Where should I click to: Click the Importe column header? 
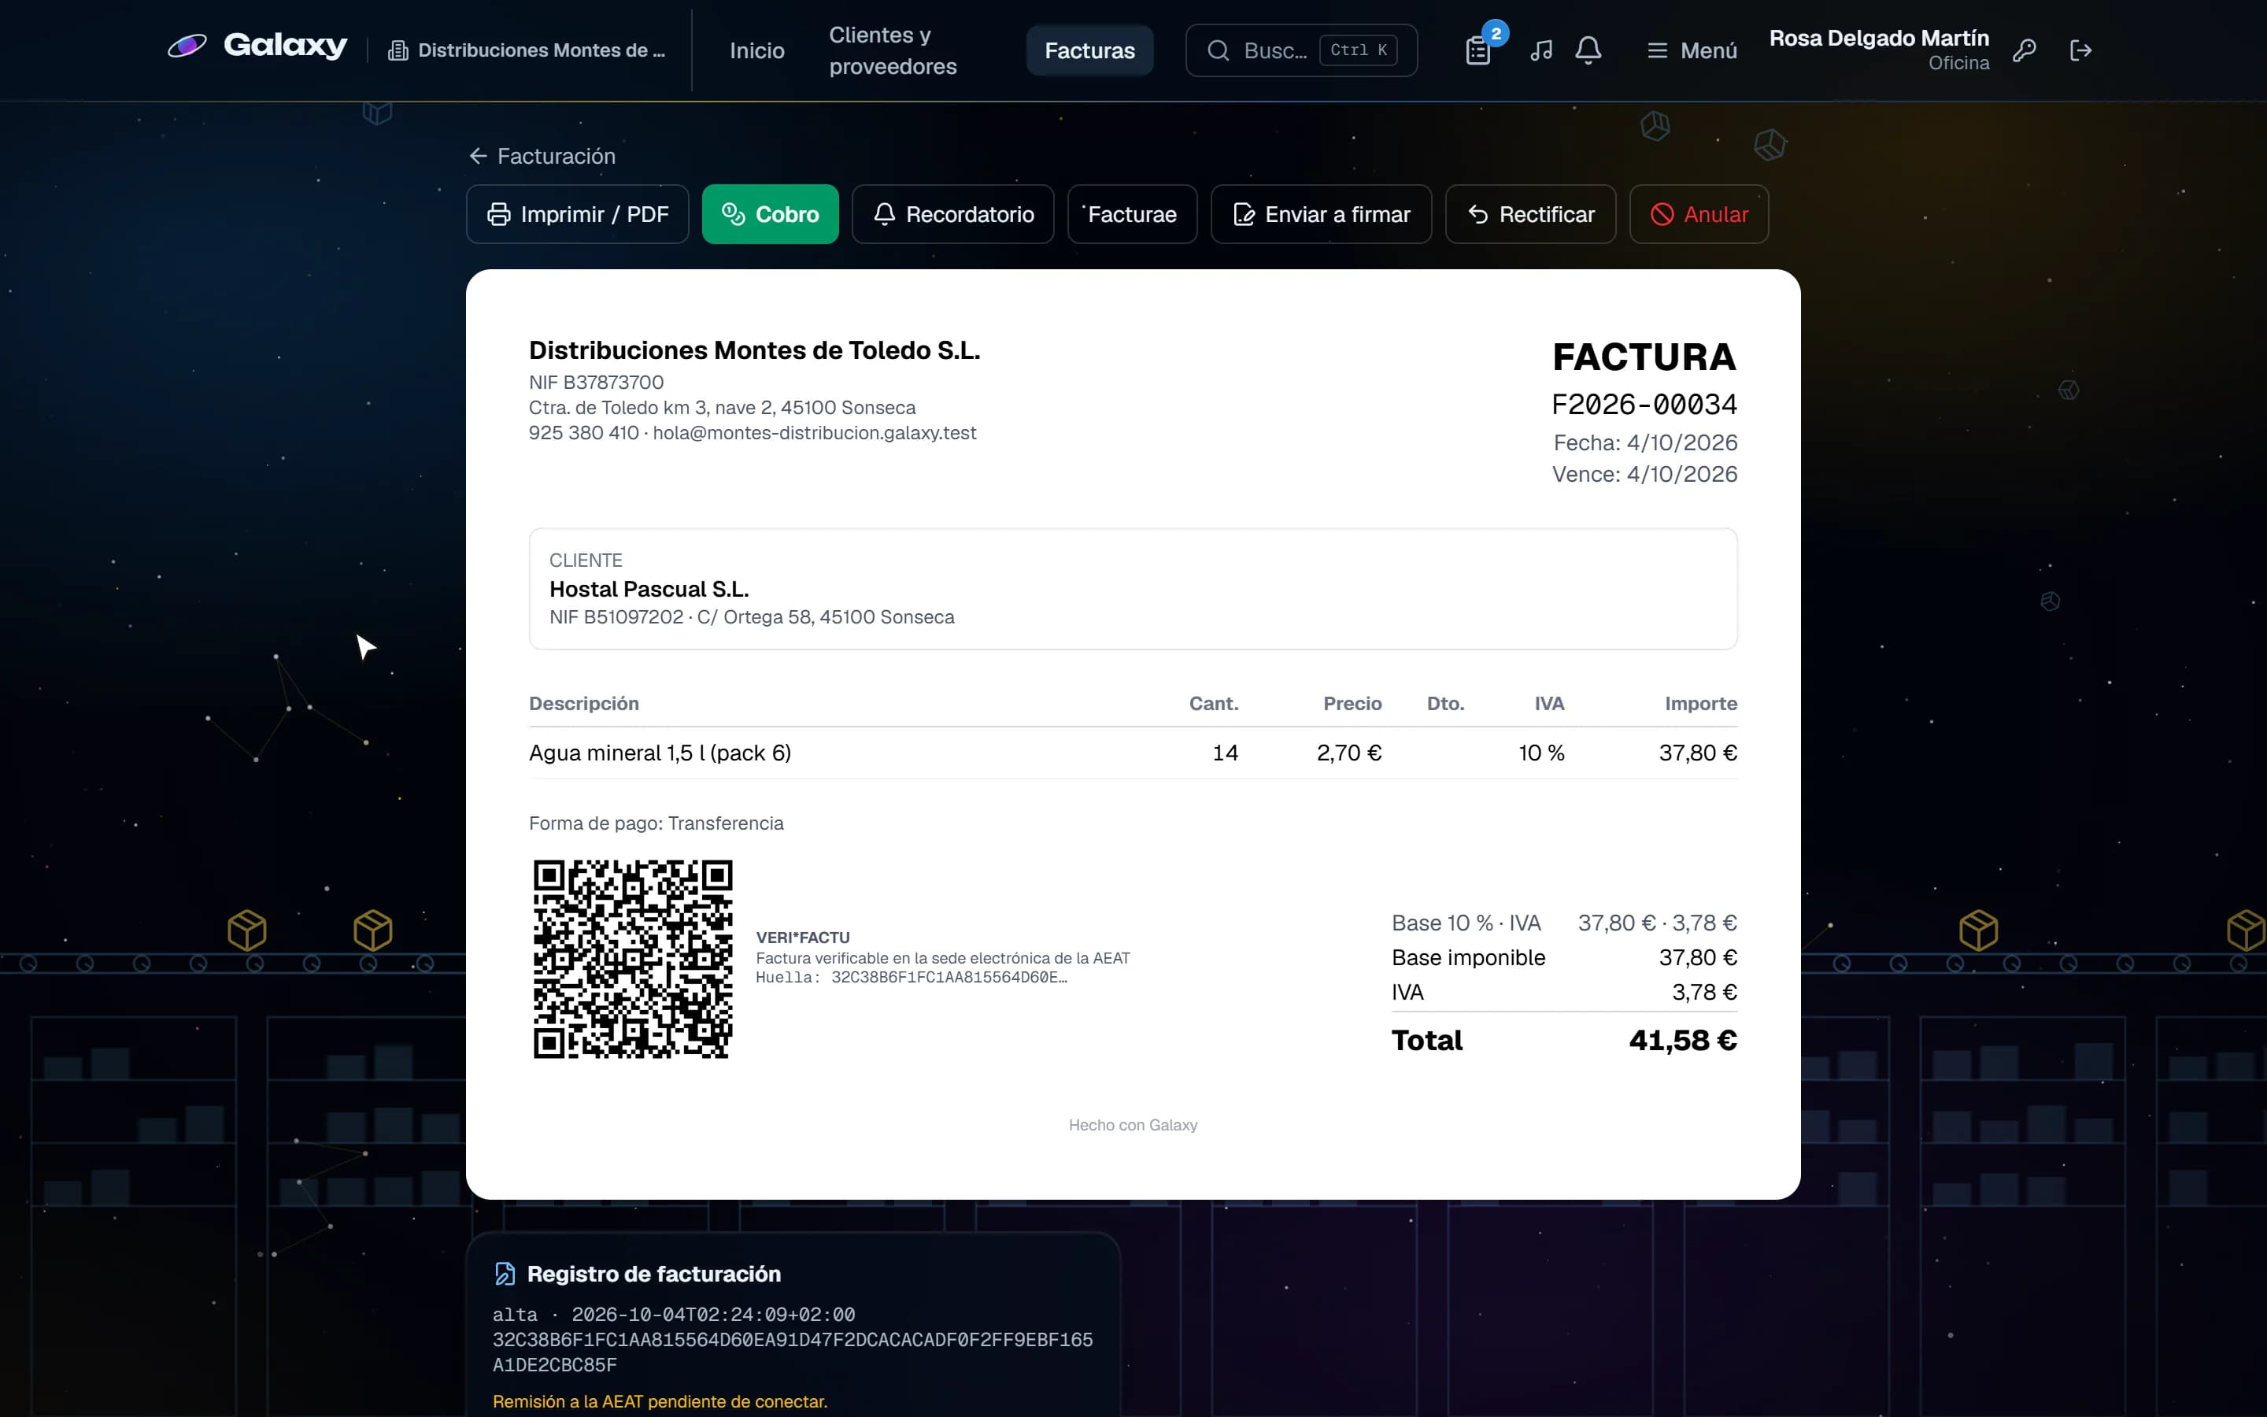pyautogui.click(x=1700, y=704)
